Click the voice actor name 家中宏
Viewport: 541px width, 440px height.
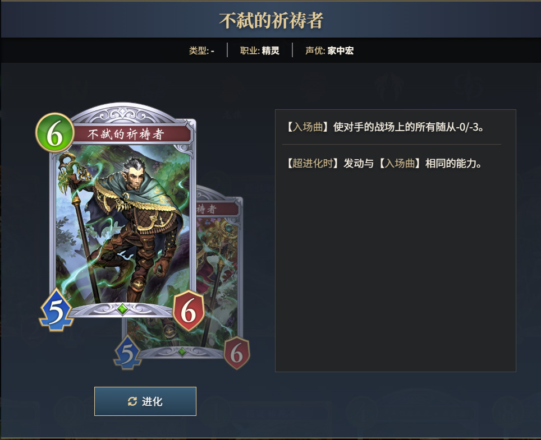tap(341, 50)
